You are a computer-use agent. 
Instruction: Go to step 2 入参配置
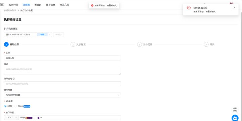pos(78,44)
